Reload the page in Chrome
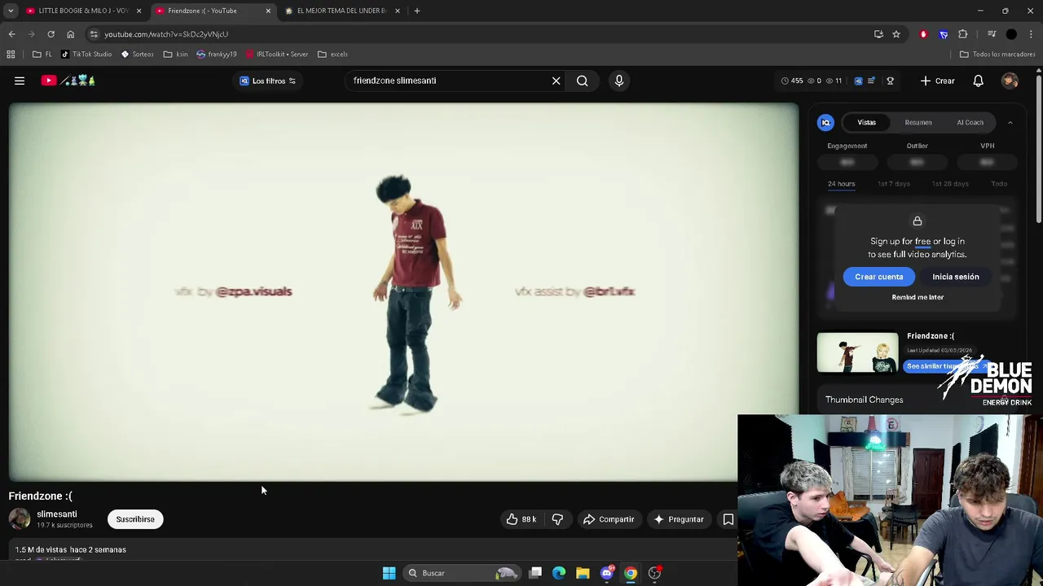Screen dimensions: 1043x586 [51, 34]
